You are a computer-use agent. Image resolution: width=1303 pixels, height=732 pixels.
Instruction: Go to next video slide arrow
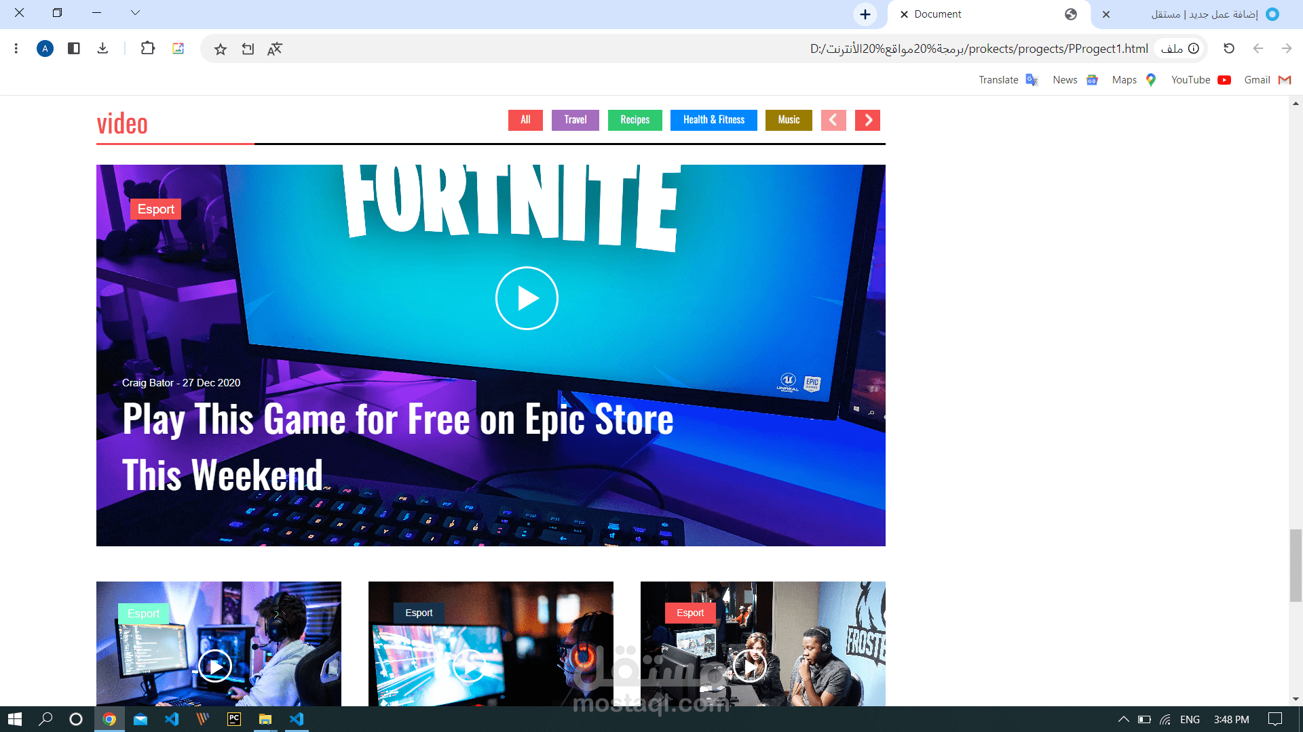(x=867, y=120)
